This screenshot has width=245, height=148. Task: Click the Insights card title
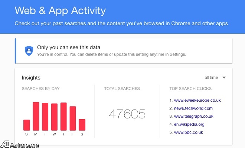click(31, 78)
